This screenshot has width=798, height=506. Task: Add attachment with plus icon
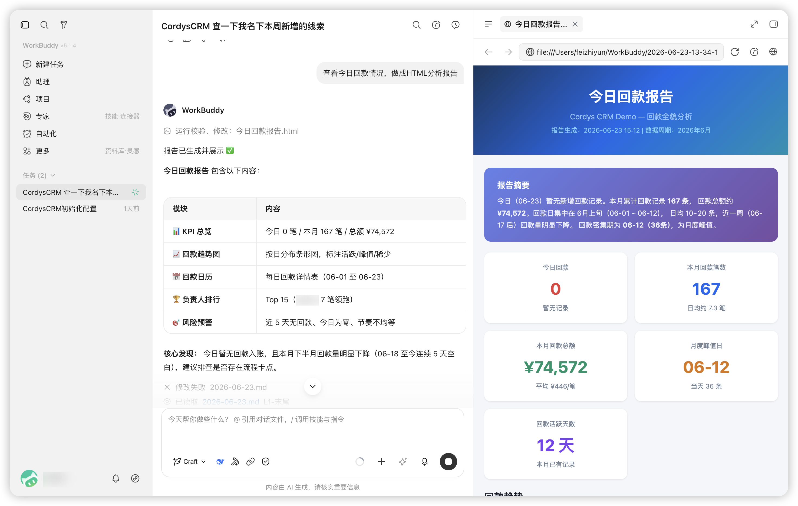click(x=381, y=462)
